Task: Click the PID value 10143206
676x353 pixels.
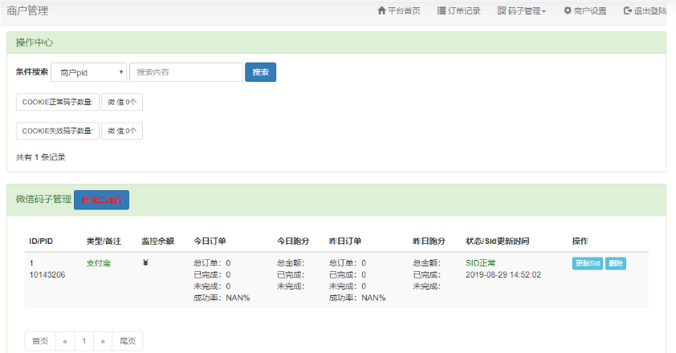Action: coord(47,275)
